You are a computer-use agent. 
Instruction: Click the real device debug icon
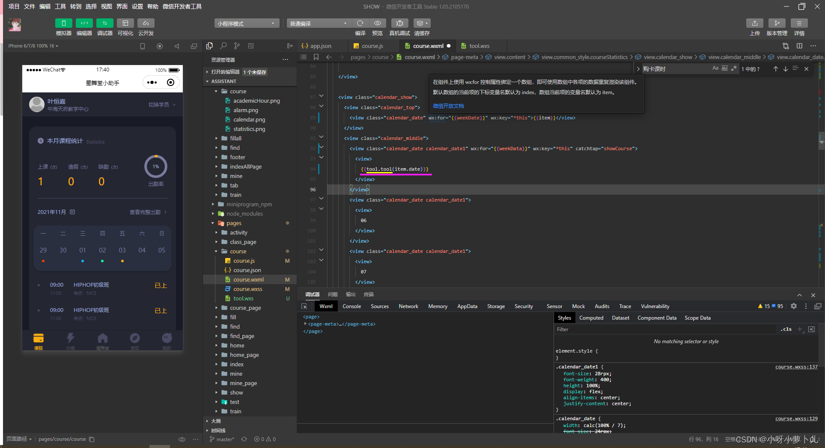399,23
